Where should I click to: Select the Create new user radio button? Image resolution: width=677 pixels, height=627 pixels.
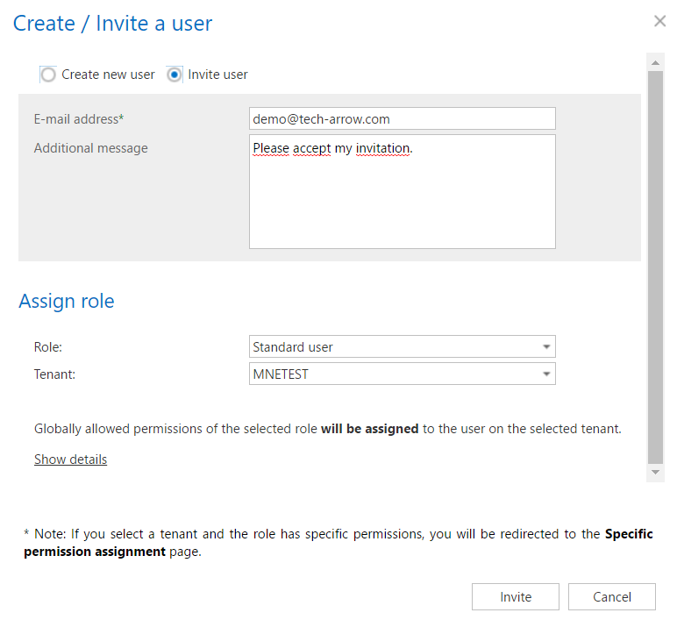click(x=48, y=75)
